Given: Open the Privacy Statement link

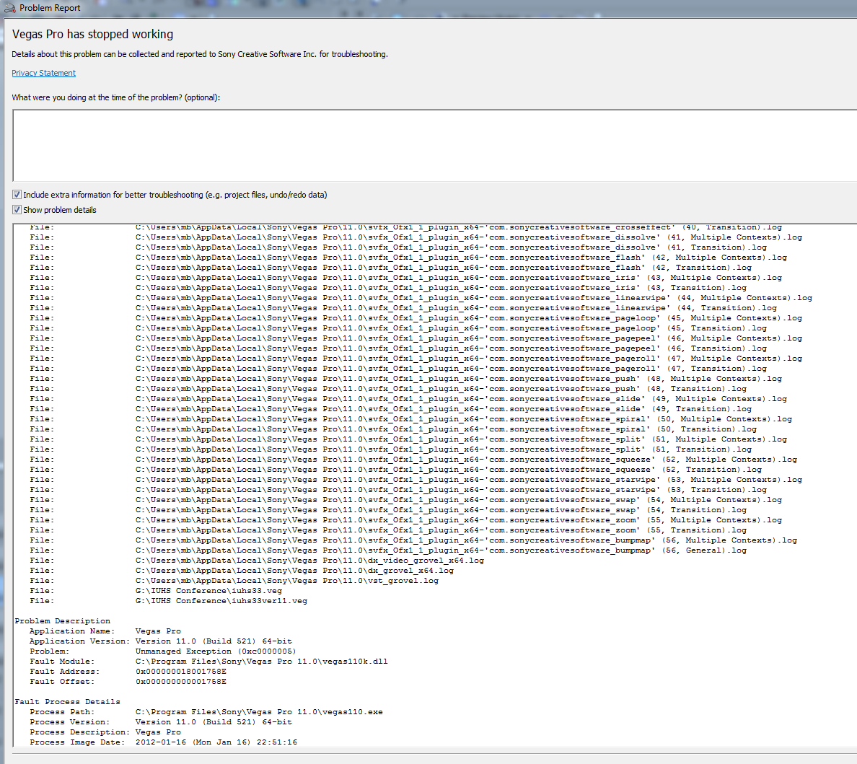Looking at the screenshot, I should coord(44,73).
